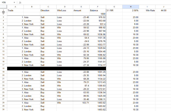The width and height of the screenshot is (171, 111).
Task: Click balance cell '1272.61'
Action: pos(98,89)
